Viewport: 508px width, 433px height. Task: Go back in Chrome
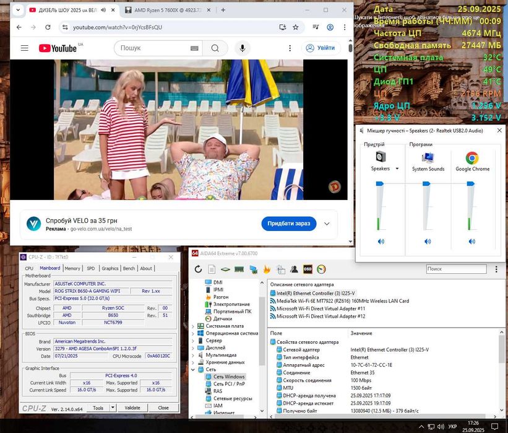point(19,27)
